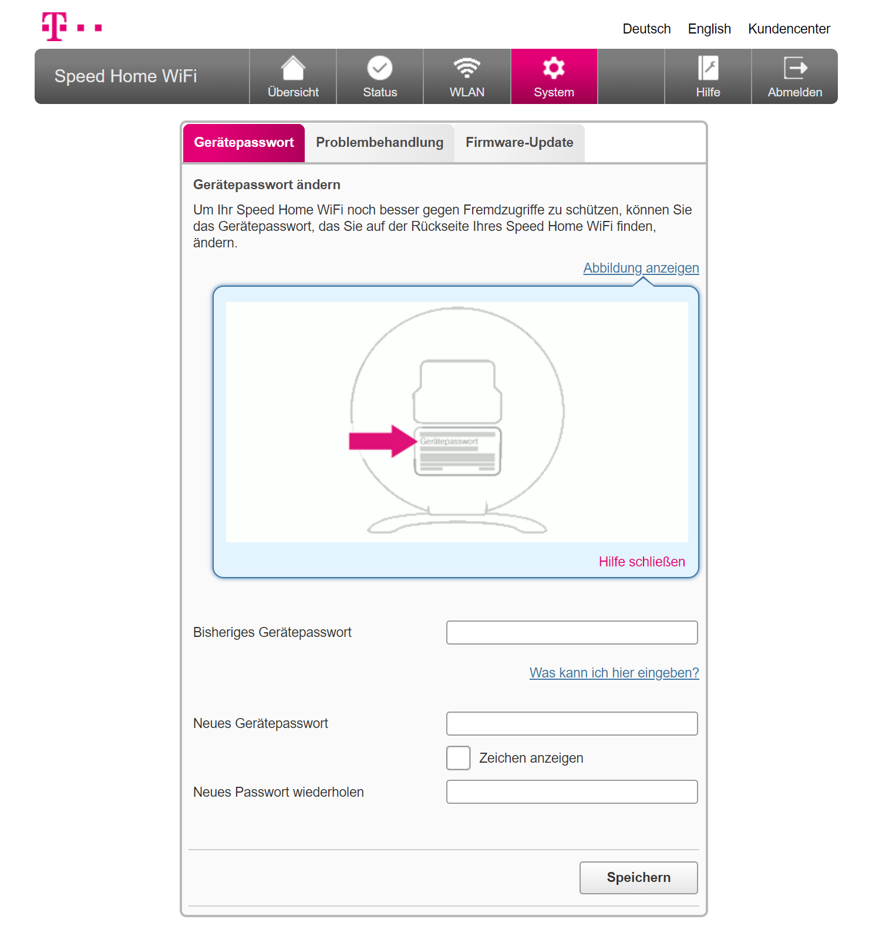Open the 'Was kann ich hier eingeben?' link
Viewport: 869px width, 946px height.
pyautogui.click(x=614, y=673)
